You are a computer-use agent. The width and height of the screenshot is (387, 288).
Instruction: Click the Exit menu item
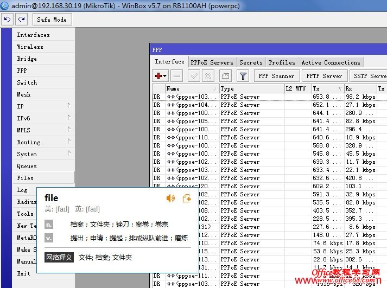(24, 273)
